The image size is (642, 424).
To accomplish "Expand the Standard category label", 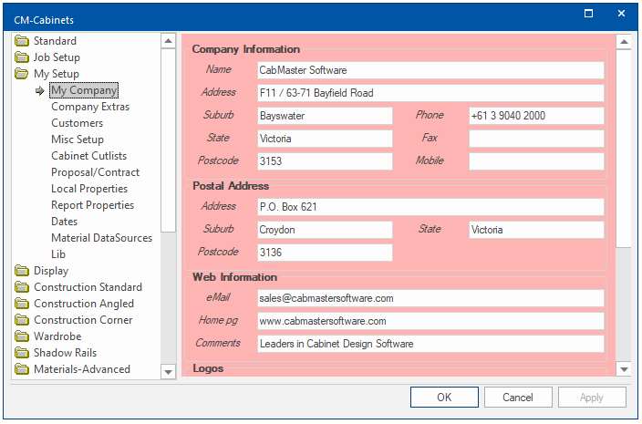I will click(55, 41).
